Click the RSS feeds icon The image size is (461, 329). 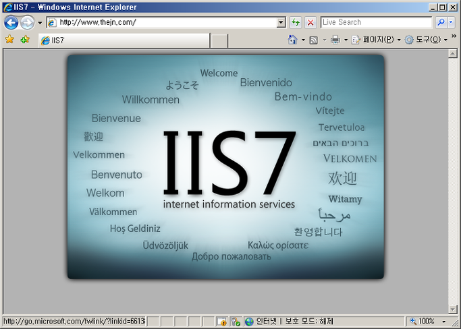(x=314, y=40)
